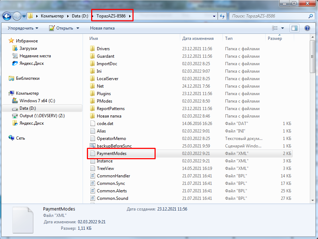Click Компьютер in the address breadcrumb
Viewport: 318px width, 239px height.
[x=52, y=16]
